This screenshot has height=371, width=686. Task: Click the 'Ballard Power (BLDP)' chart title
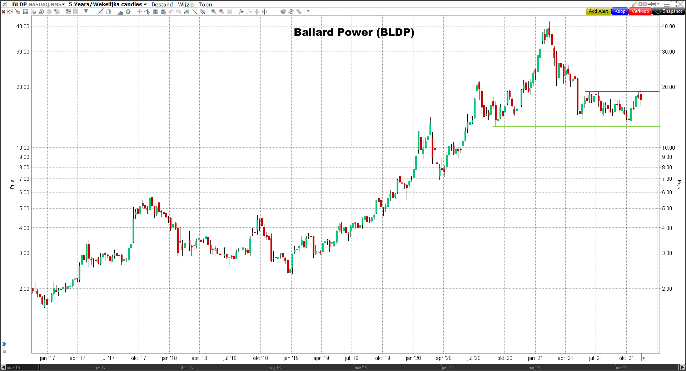(354, 32)
